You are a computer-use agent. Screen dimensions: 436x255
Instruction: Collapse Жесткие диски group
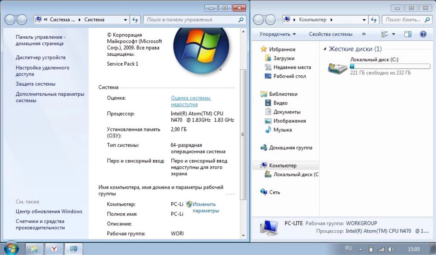click(x=325, y=49)
